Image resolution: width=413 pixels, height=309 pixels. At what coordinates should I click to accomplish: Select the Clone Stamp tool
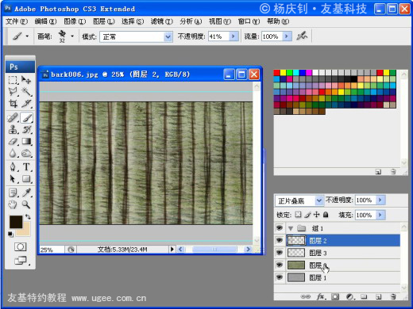(x=13, y=129)
